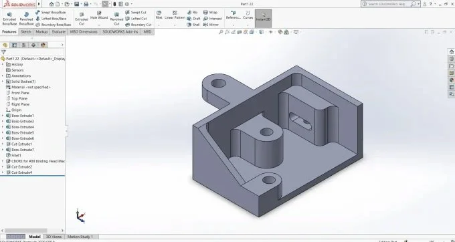455x242 pixels.
Task: Select Material <not specified> item
Action: 28,87
